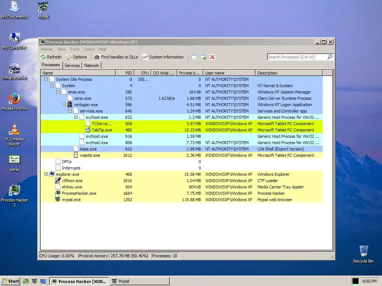Click the Physical memory status bar entry

113,256
